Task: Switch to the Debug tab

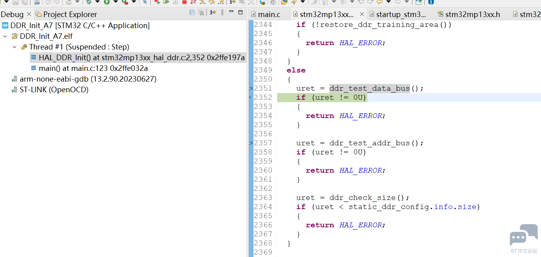Action: [x=12, y=14]
